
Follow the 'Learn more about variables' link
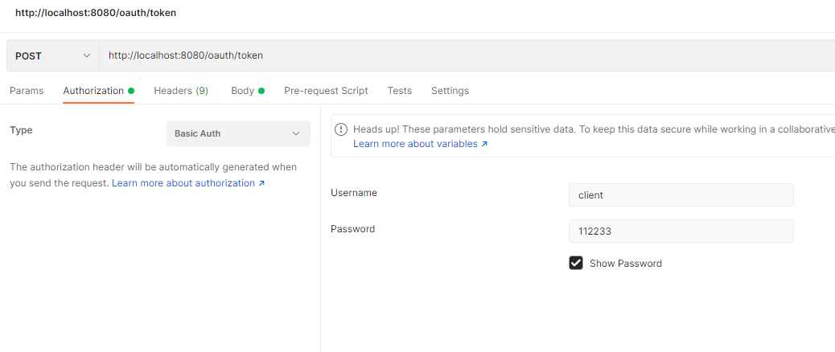[x=415, y=144]
